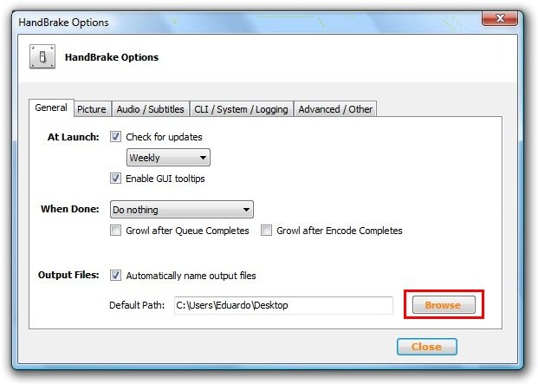Switch to the Picture tab
Viewport: 538px width, 384px height.
click(x=92, y=109)
